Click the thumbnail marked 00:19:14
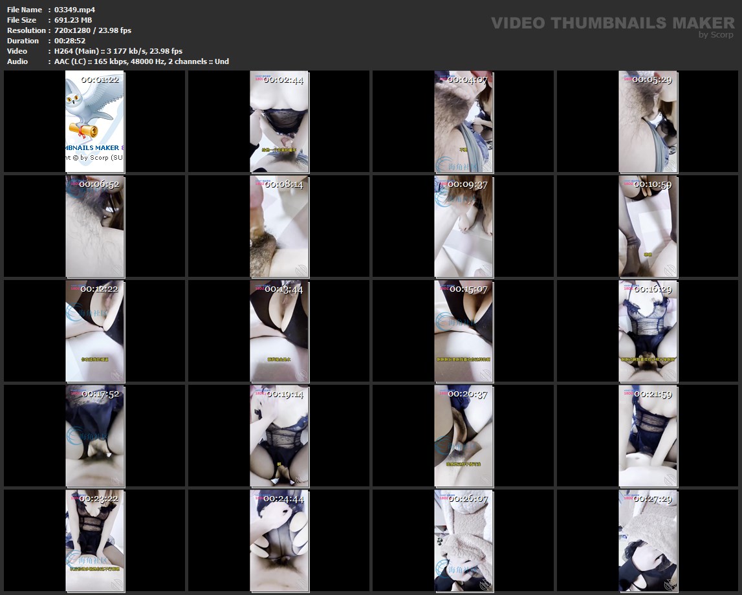This screenshot has height=595, width=742. pyautogui.click(x=279, y=436)
